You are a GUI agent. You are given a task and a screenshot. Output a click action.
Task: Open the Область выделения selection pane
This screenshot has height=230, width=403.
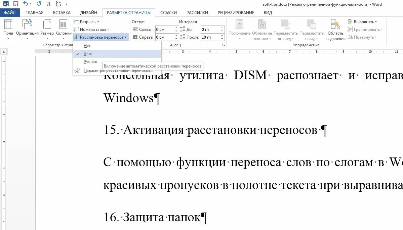[335, 30]
